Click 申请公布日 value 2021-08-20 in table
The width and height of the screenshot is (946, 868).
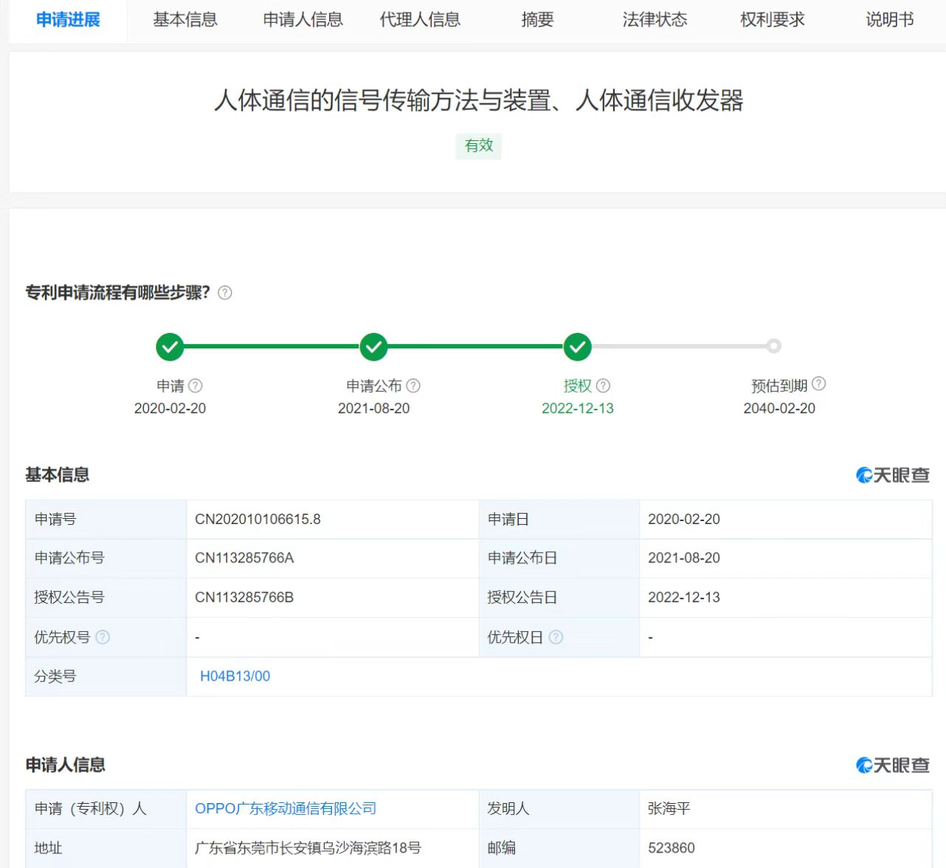click(684, 558)
